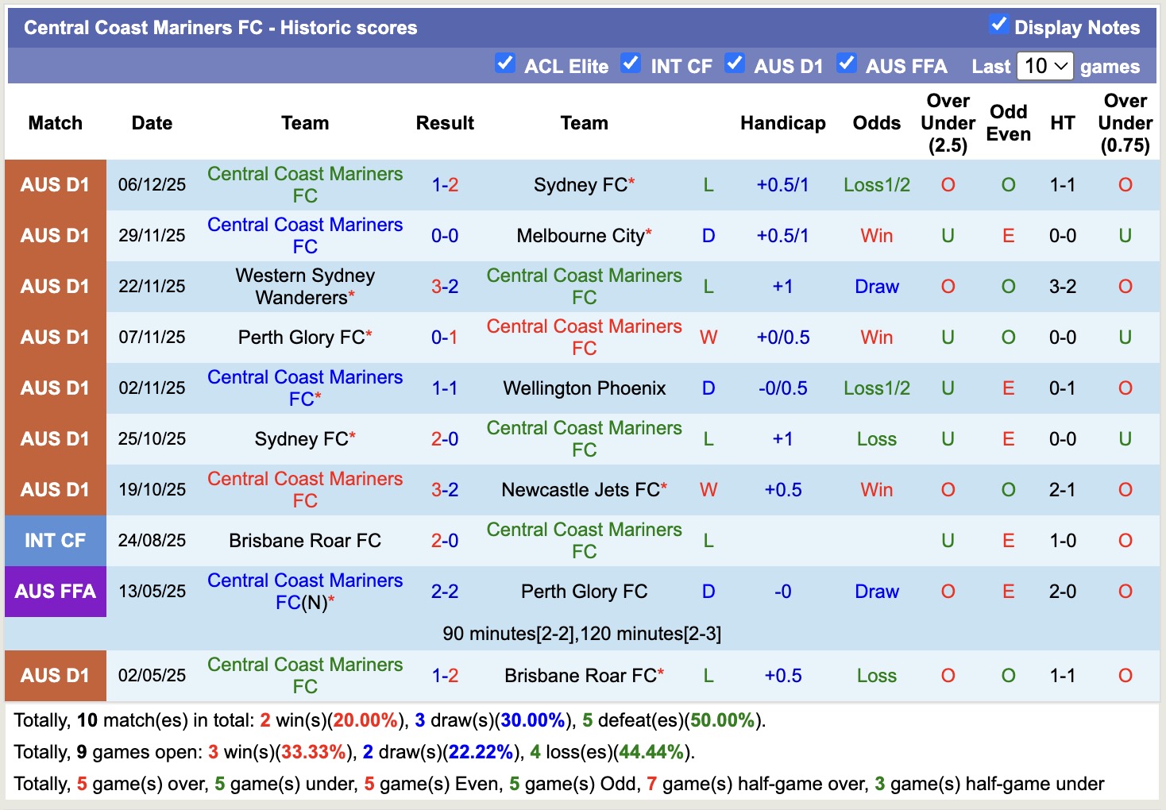The image size is (1166, 810).
Task: Open the Last games count dropdown
Action: pos(1045,66)
